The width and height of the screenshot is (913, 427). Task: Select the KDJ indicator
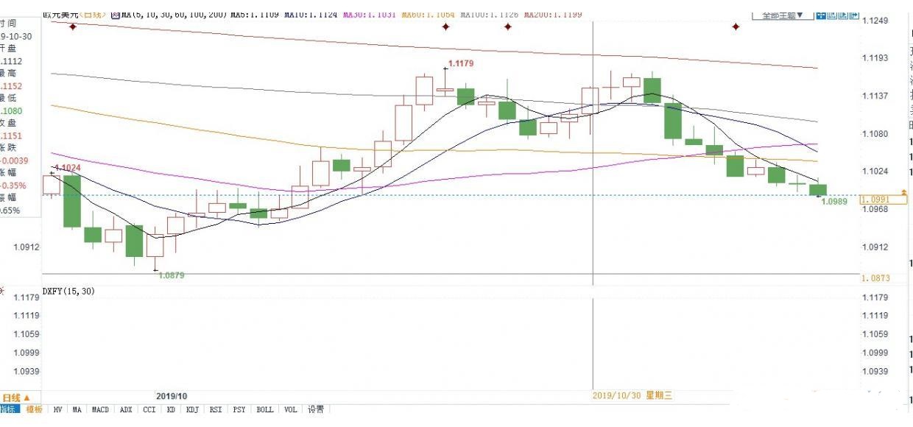tap(194, 409)
